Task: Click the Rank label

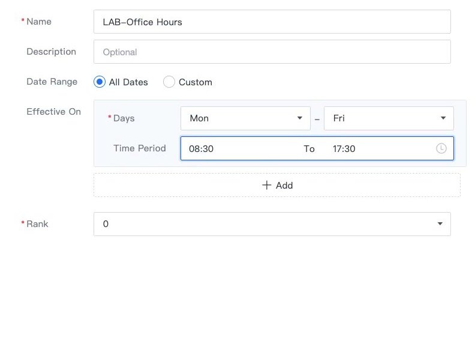Action: [37, 224]
